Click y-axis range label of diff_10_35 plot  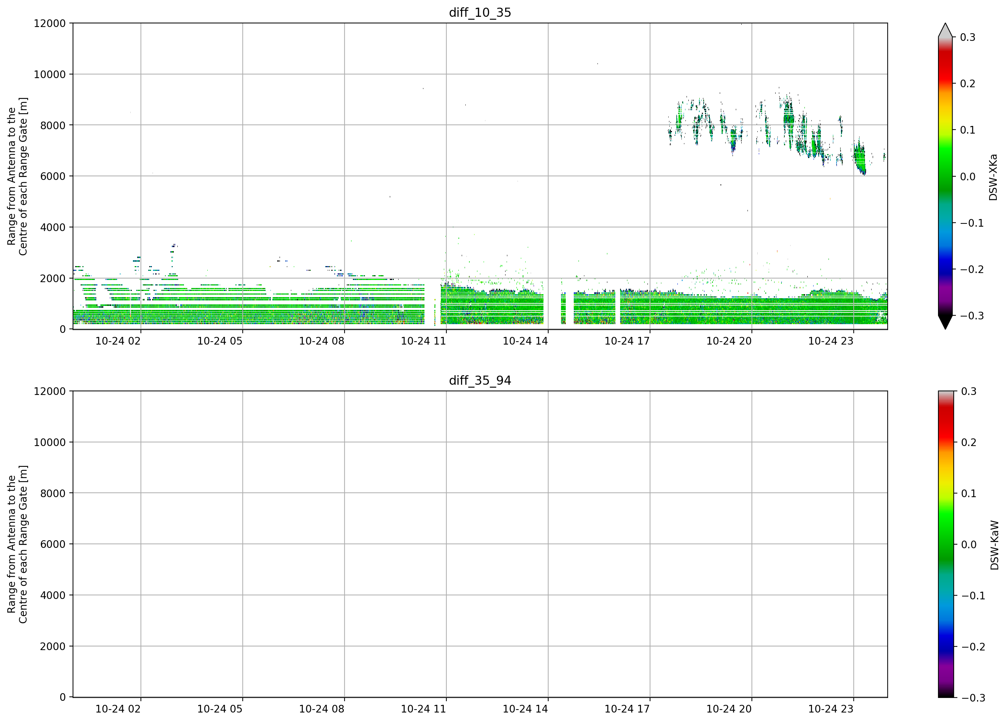17,176
